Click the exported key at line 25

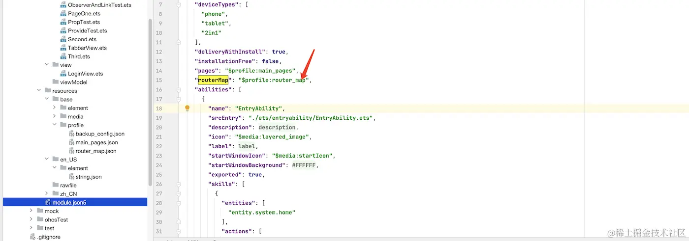coord(225,175)
